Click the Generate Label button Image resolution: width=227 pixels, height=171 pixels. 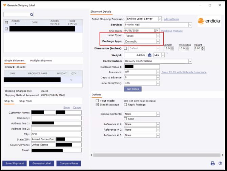click(x=41, y=164)
